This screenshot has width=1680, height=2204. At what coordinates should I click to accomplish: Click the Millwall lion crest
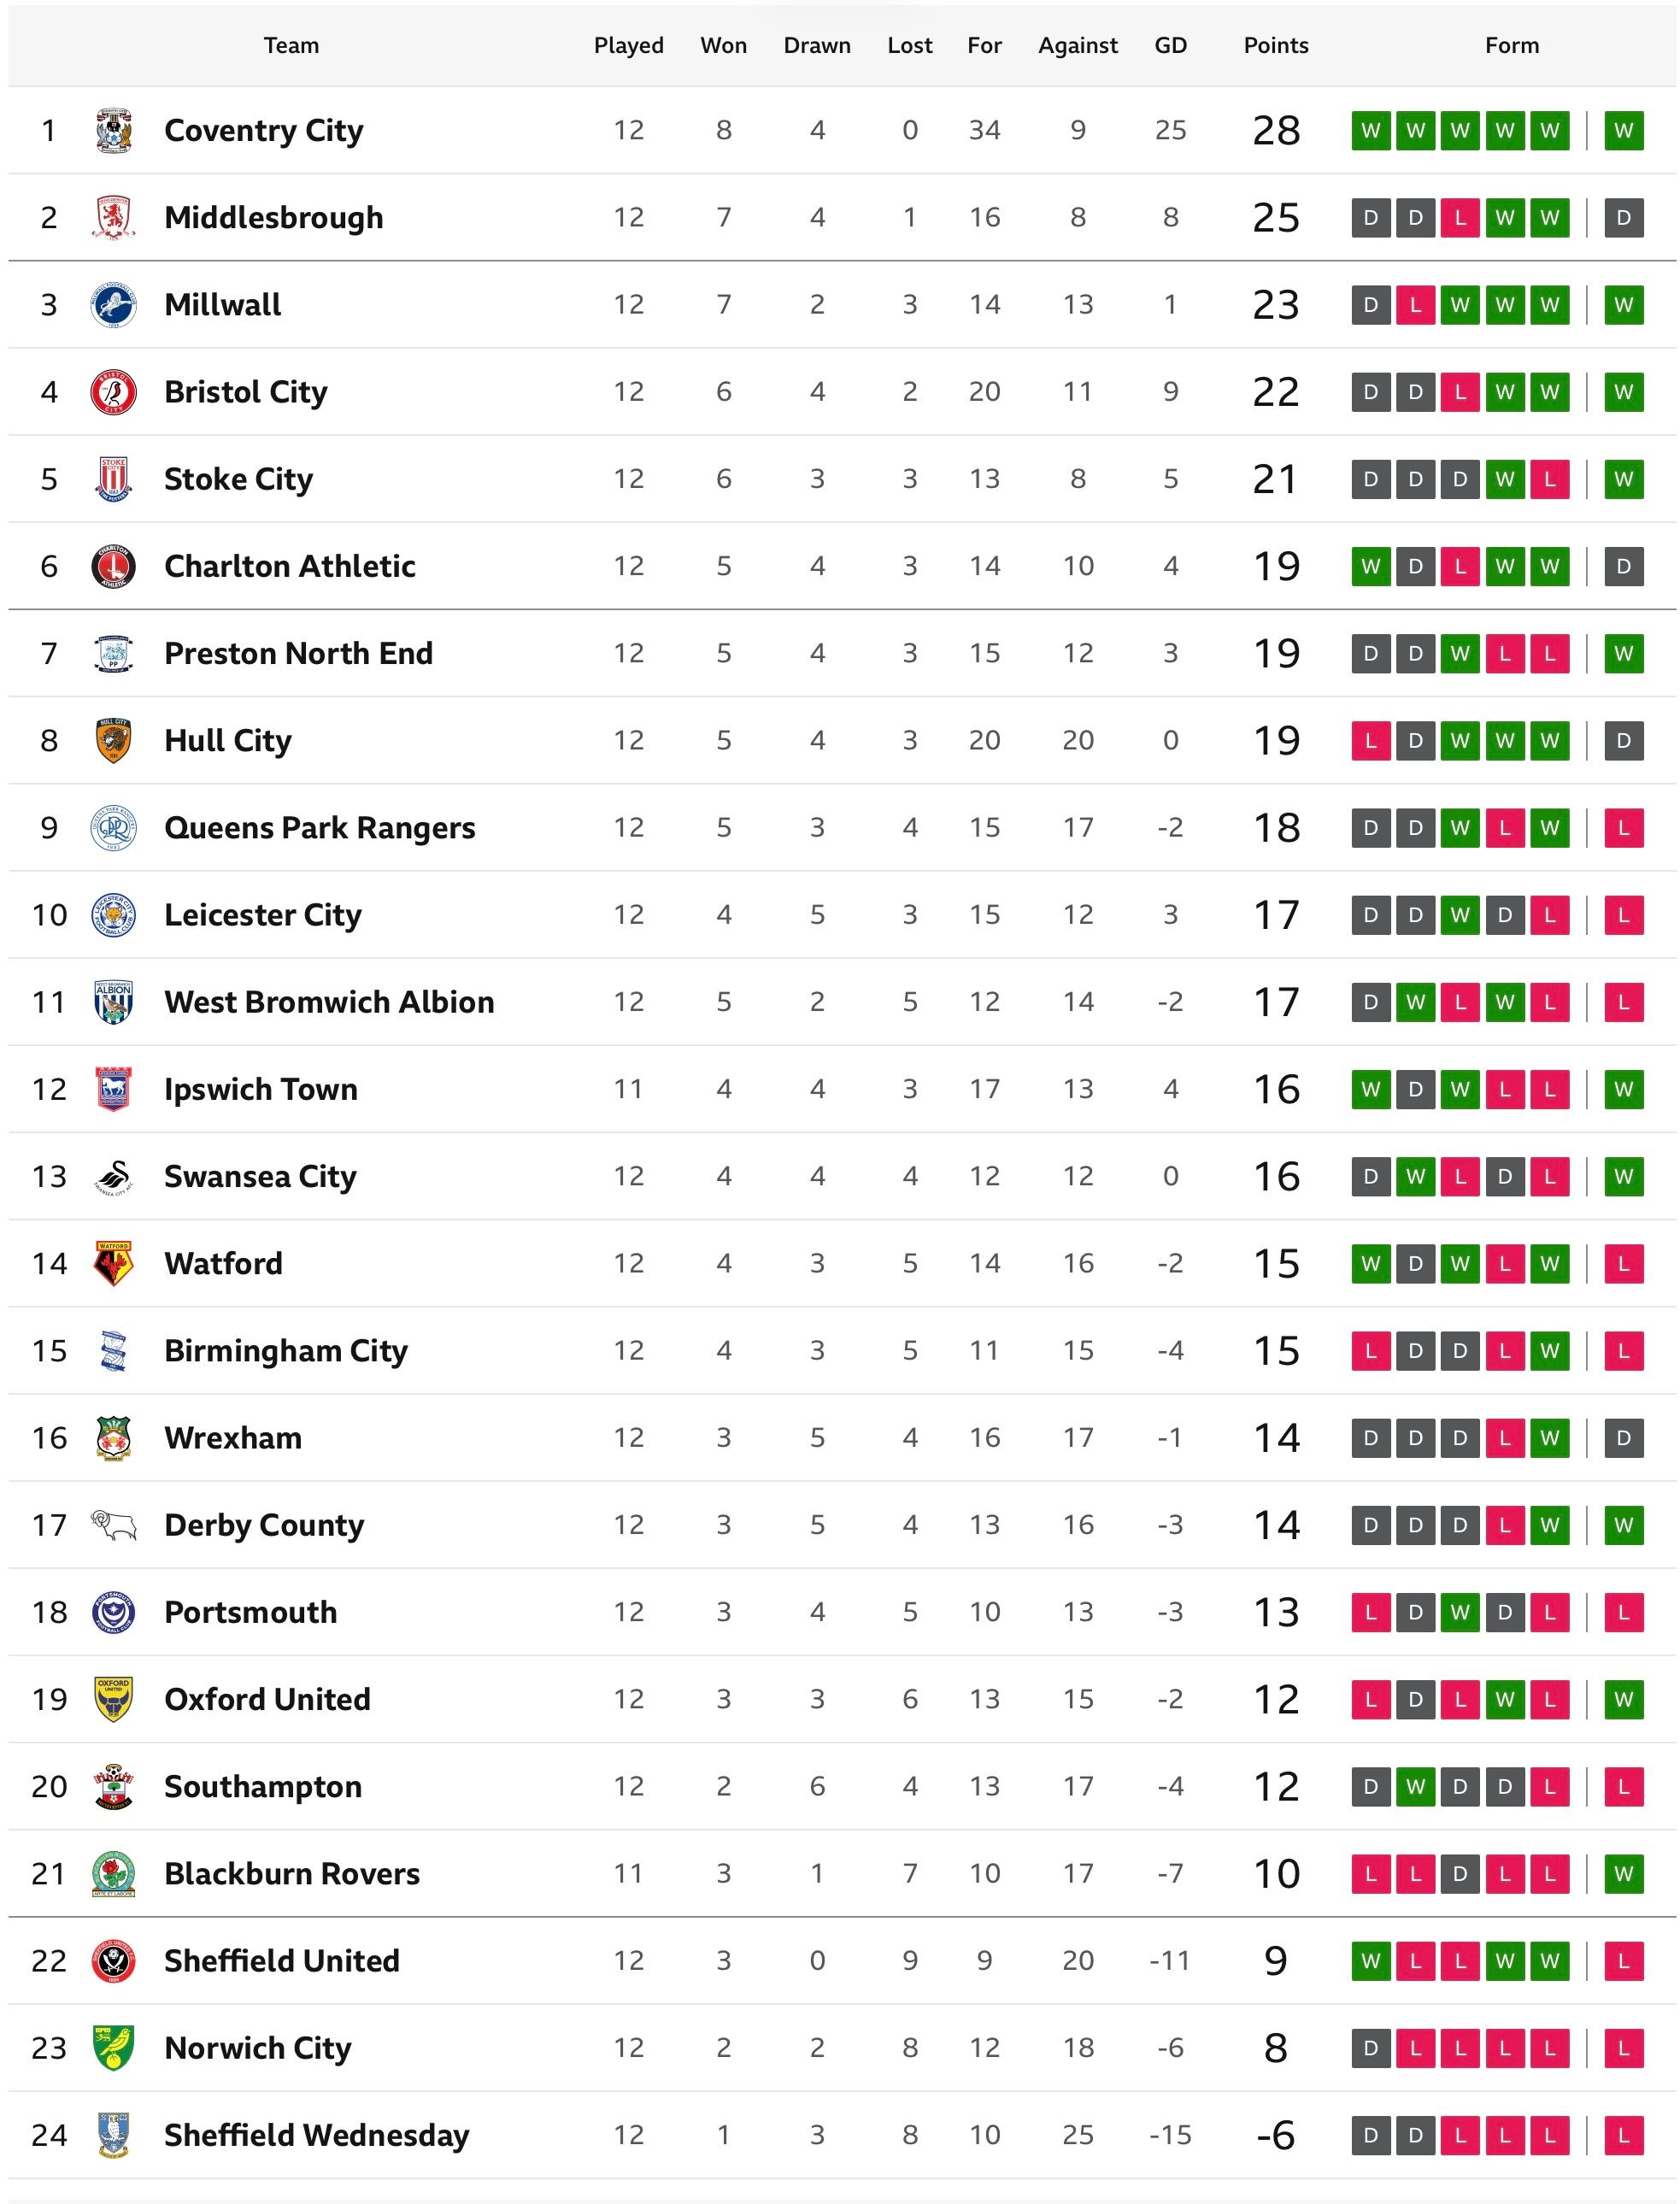(113, 304)
